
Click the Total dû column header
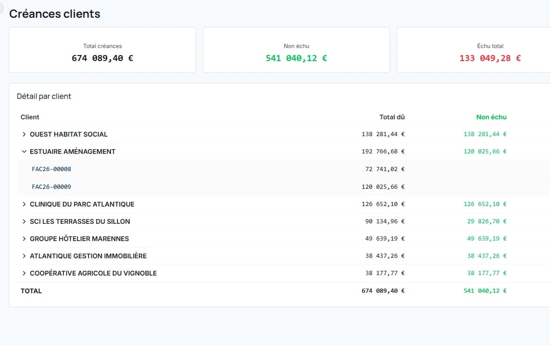tap(392, 117)
